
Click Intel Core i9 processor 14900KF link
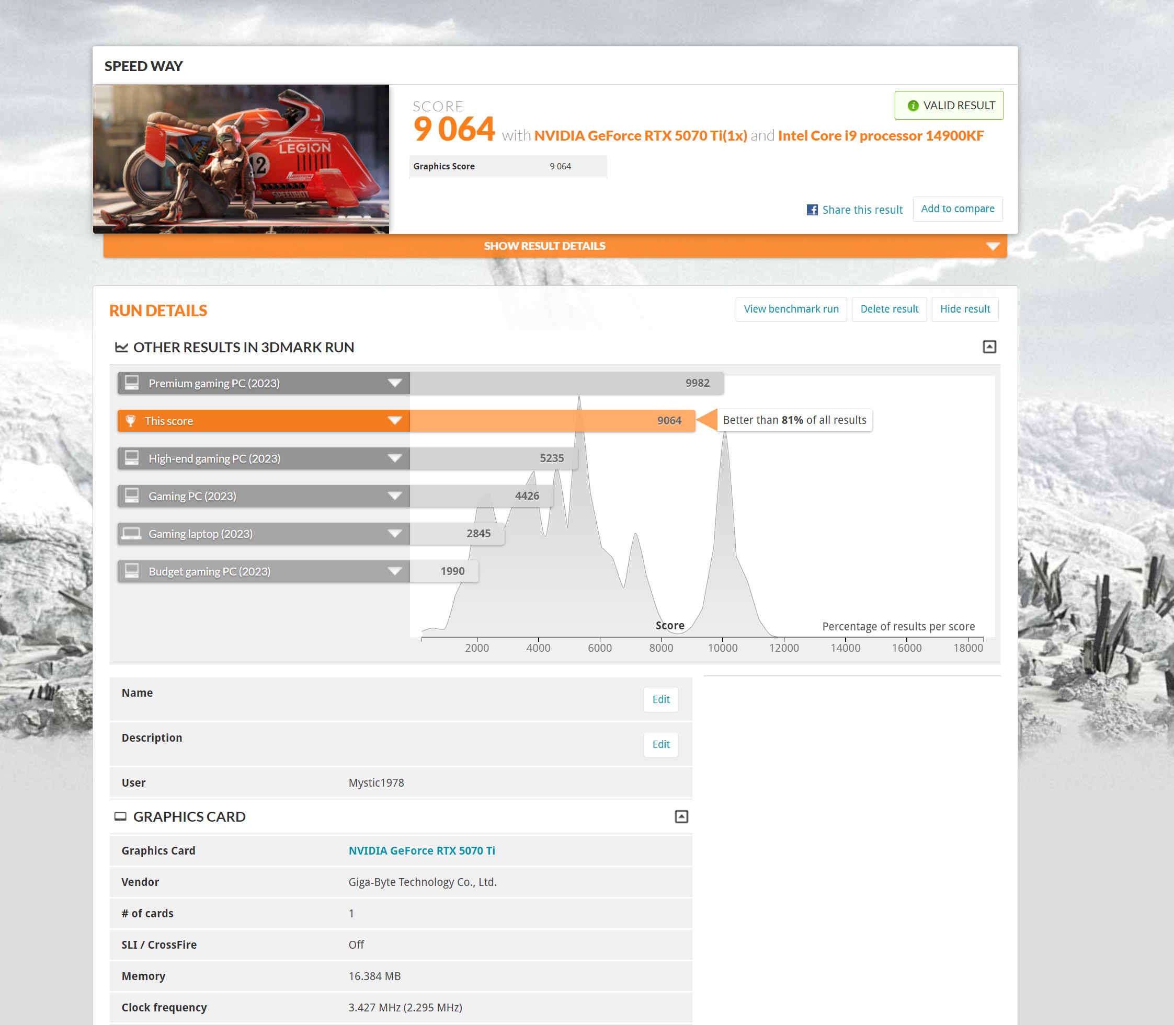(x=881, y=136)
